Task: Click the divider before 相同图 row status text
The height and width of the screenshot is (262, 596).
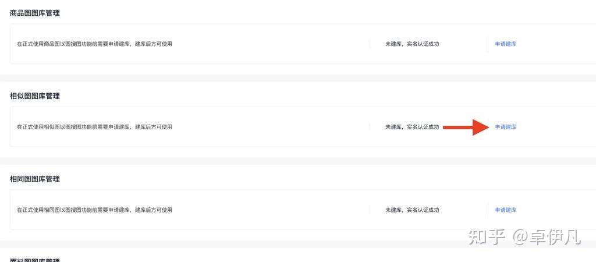Action: pos(370,210)
